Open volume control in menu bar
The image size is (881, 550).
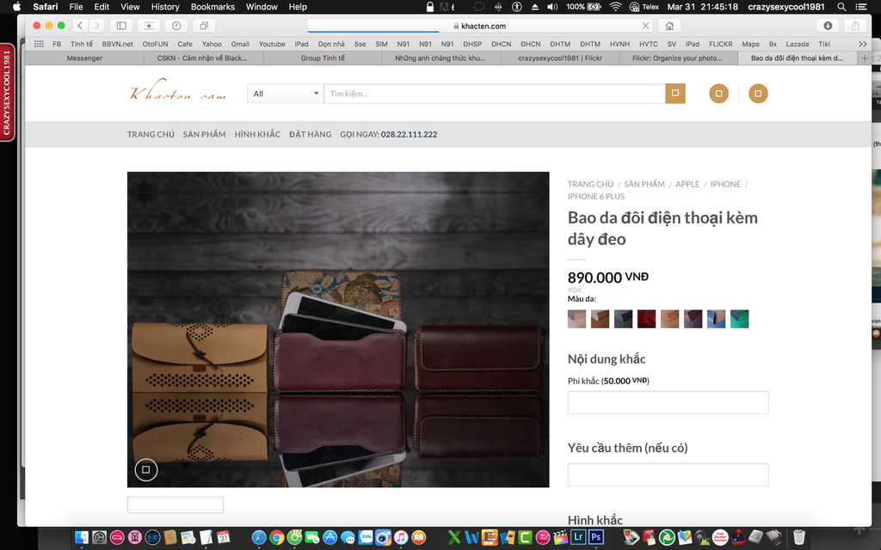(552, 7)
